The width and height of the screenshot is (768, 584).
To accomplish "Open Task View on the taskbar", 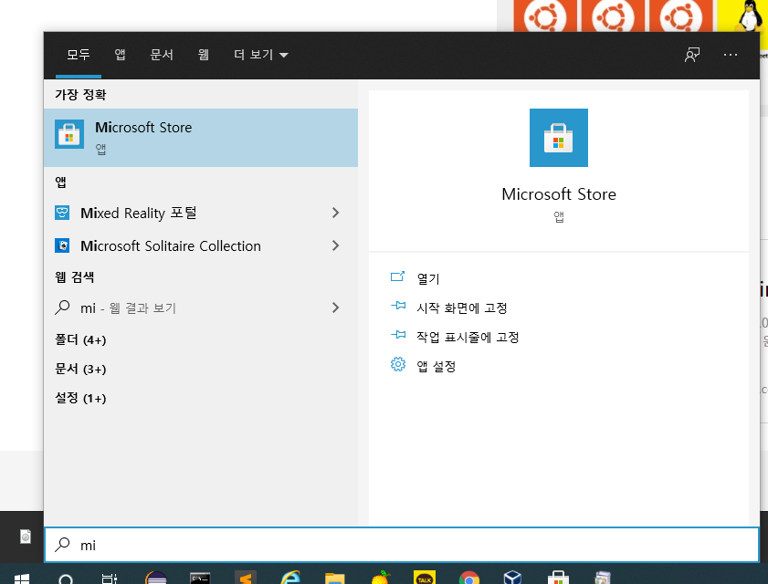I will 110,579.
